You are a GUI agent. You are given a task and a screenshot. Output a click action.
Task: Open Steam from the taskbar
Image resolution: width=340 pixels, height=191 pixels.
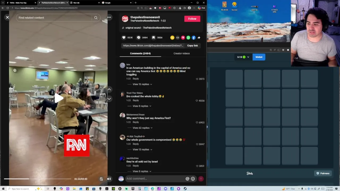click(x=185, y=189)
